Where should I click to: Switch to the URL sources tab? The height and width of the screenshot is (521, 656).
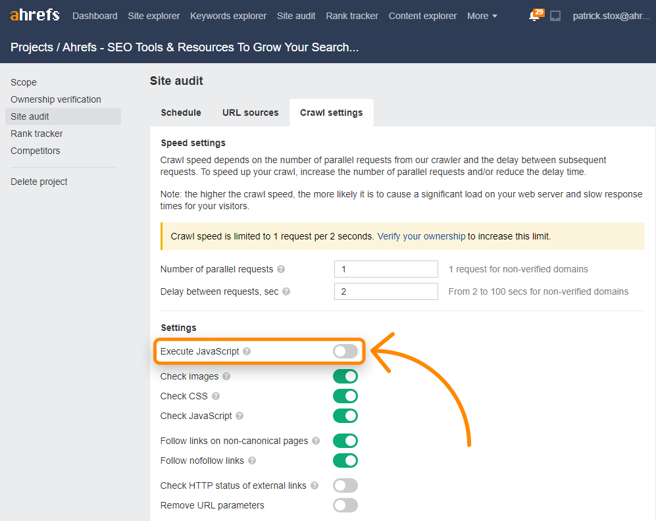(250, 112)
